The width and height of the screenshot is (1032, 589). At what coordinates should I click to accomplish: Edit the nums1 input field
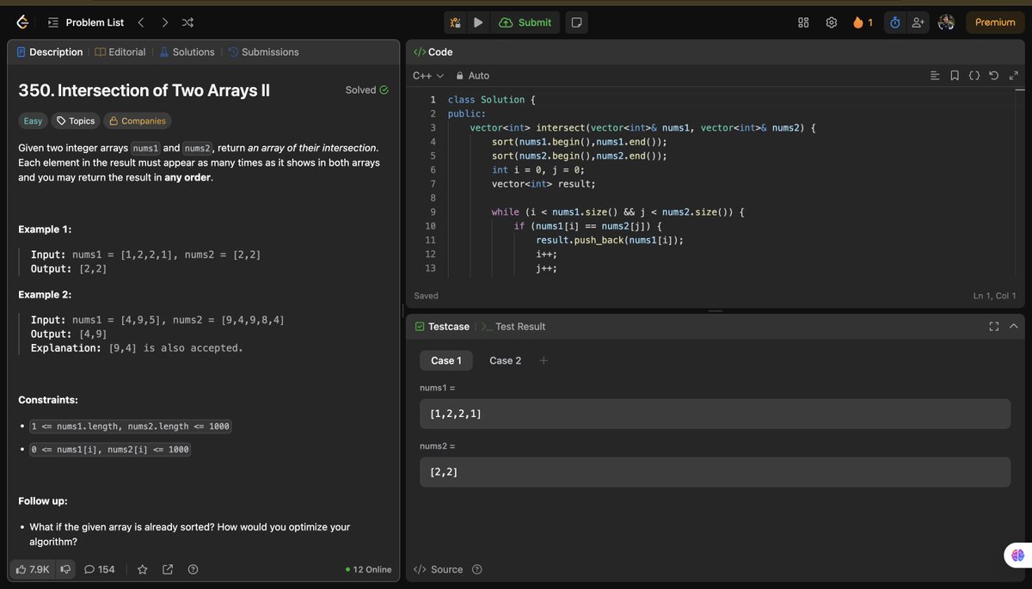point(715,414)
